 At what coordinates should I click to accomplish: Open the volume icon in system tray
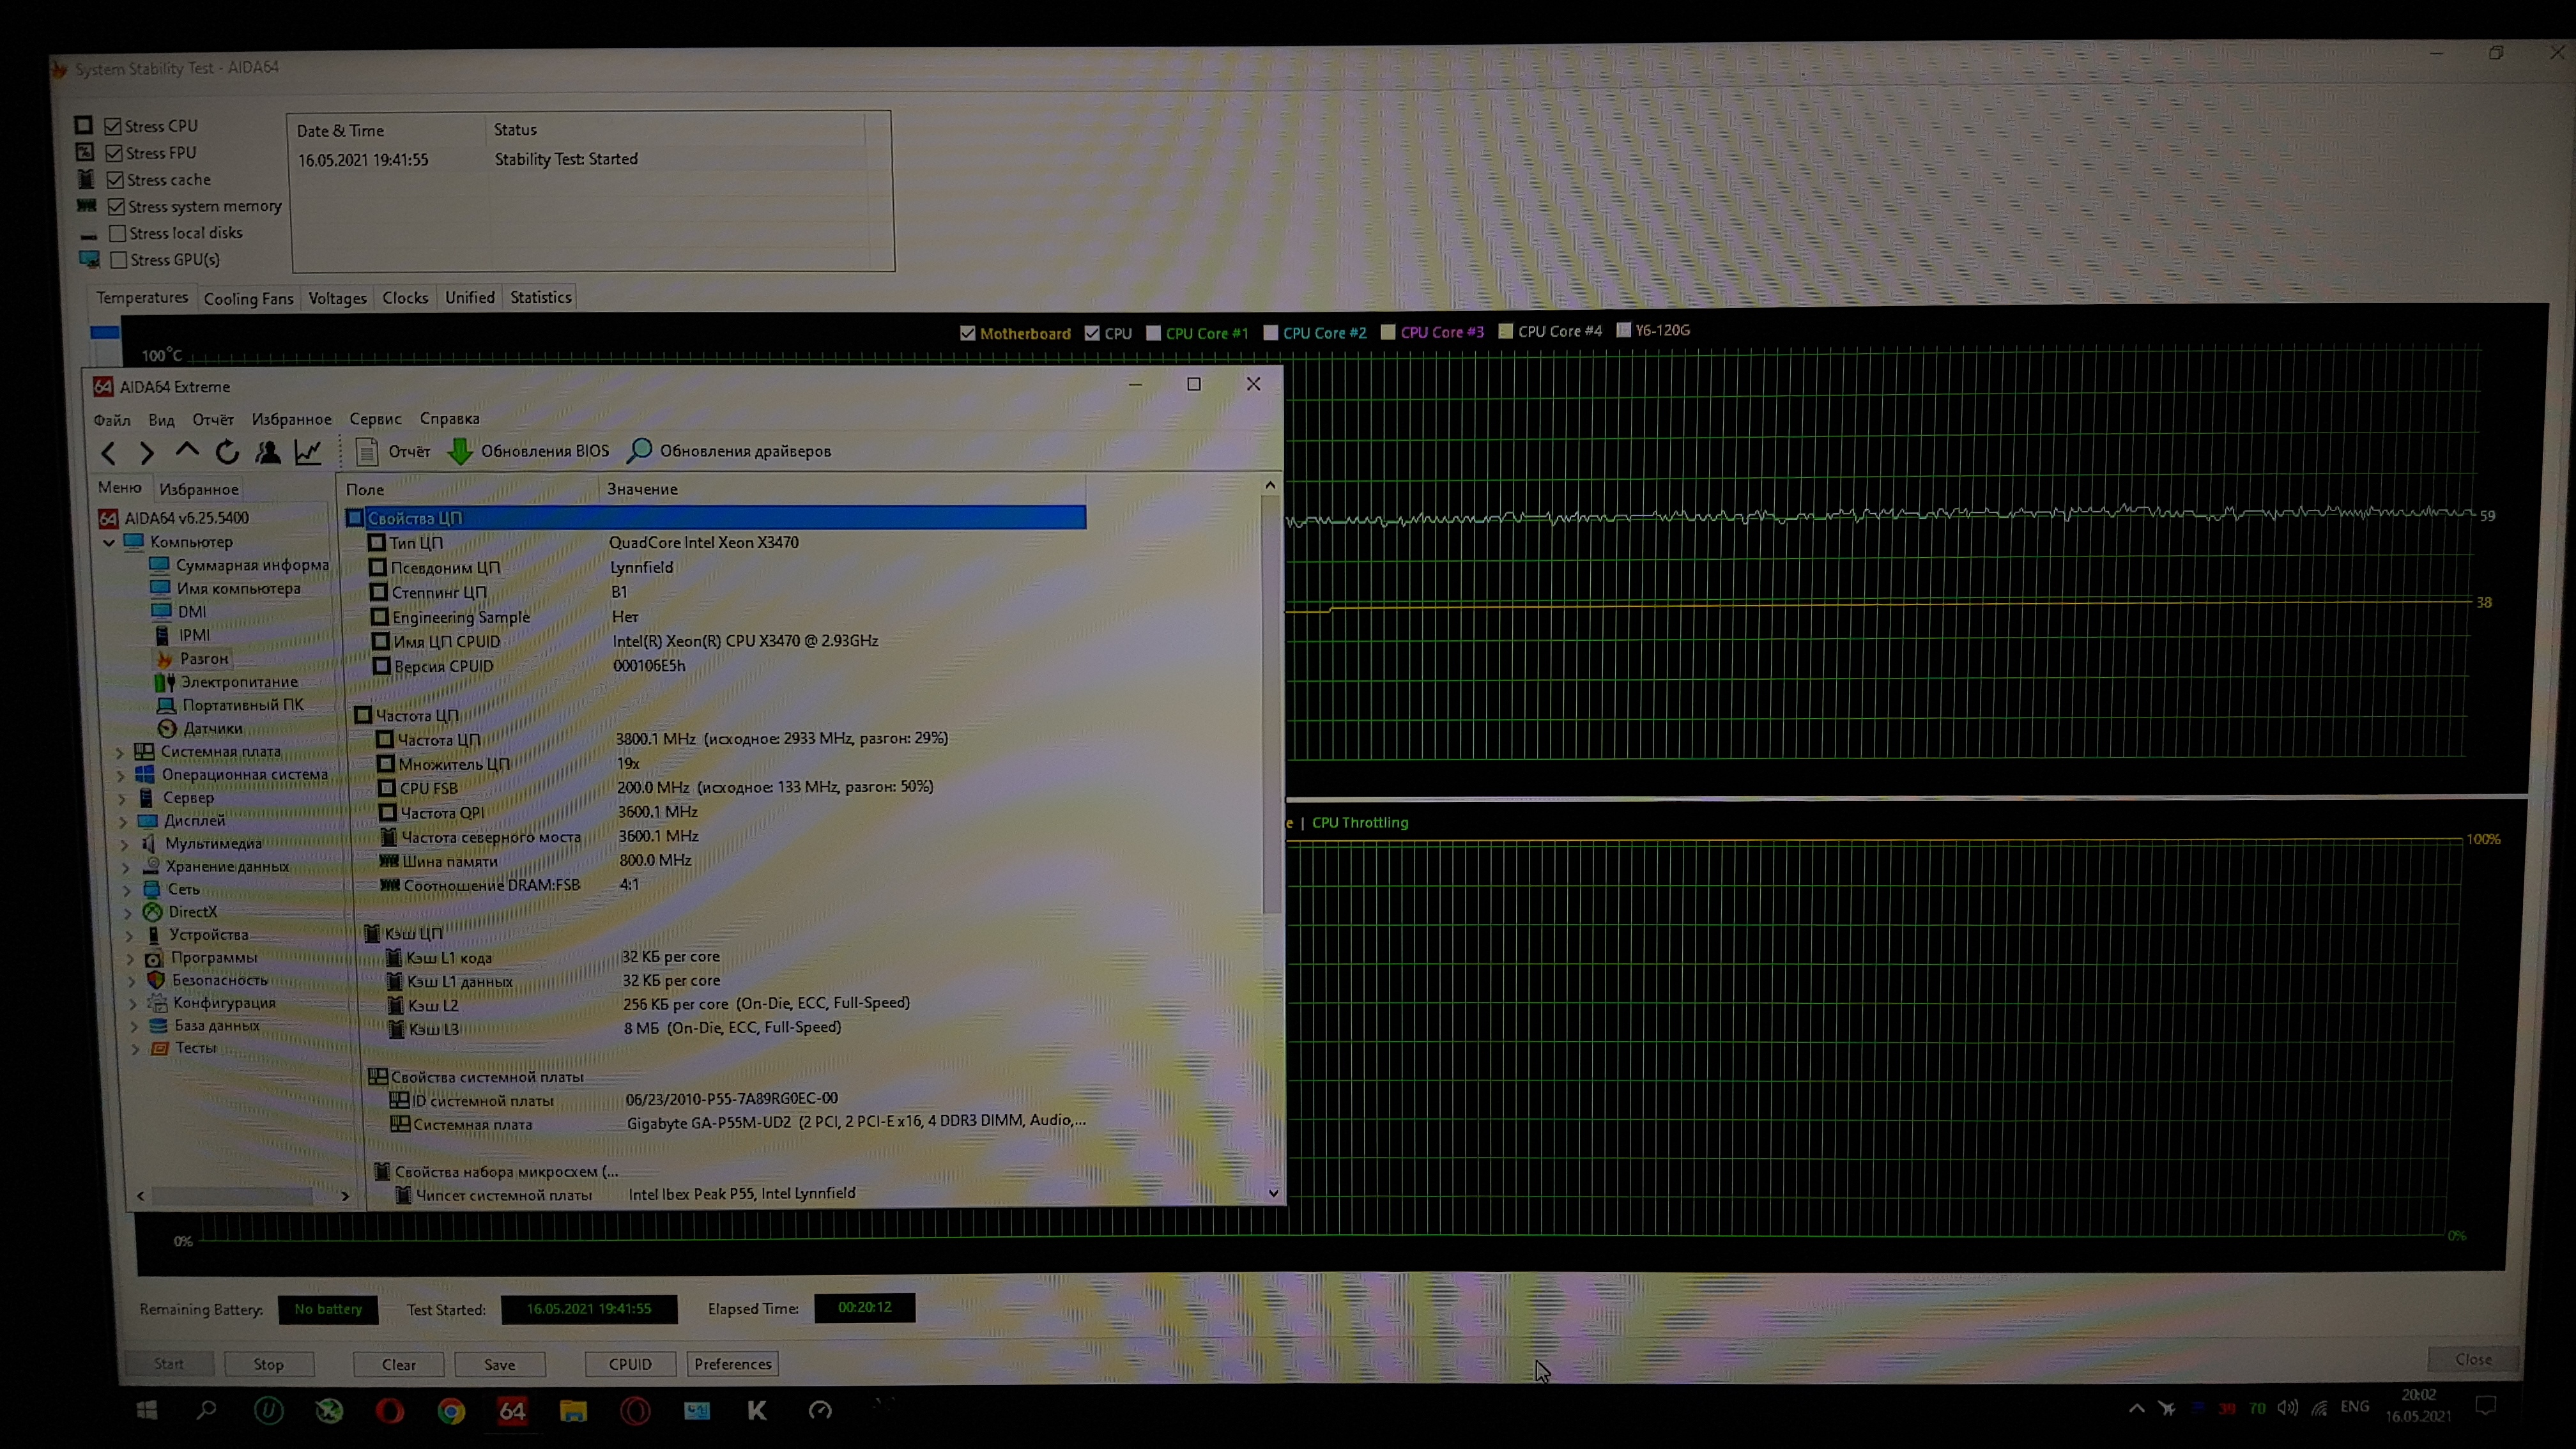2287,1408
